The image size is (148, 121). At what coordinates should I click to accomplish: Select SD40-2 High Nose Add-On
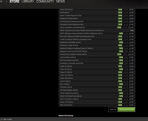[x=97, y=93]
